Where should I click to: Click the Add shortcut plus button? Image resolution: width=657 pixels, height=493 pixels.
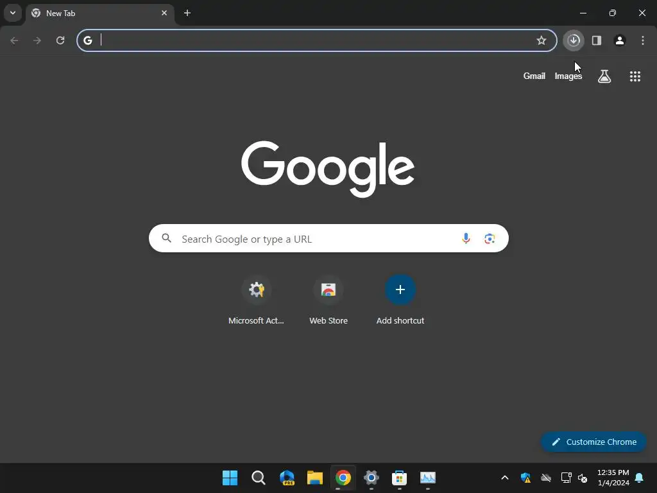(x=400, y=290)
